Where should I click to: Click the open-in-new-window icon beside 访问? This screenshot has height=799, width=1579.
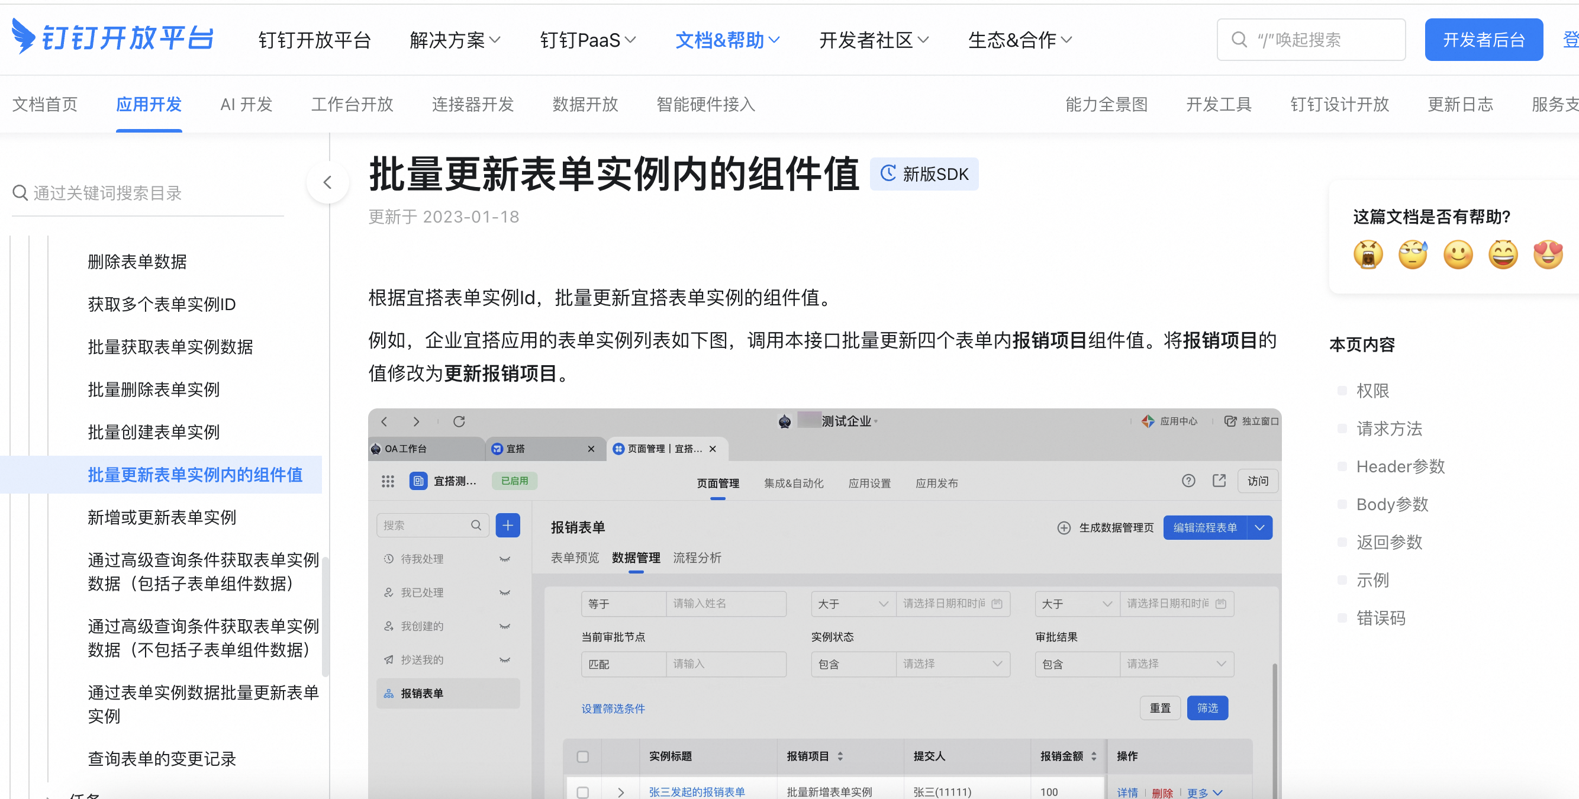[1219, 481]
